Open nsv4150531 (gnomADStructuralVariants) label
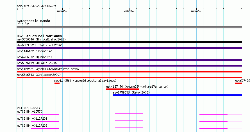 (x=48, y=69)
